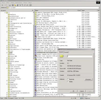Click the help question-mark in Properties title bar
The width and height of the screenshot is (101, 100).
(92, 49)
